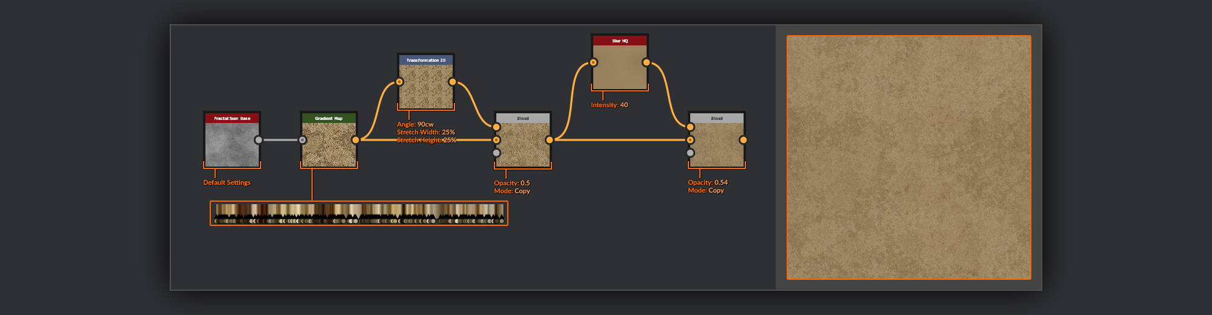This screenshot has height=315, width=1212.
Task: Click the Fractal Sum Base title bar
Action: pos(232,118)
